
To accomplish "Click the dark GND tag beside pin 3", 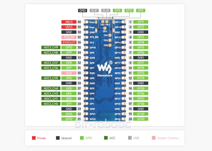I will pyautogui.click(x=141, y=32).
